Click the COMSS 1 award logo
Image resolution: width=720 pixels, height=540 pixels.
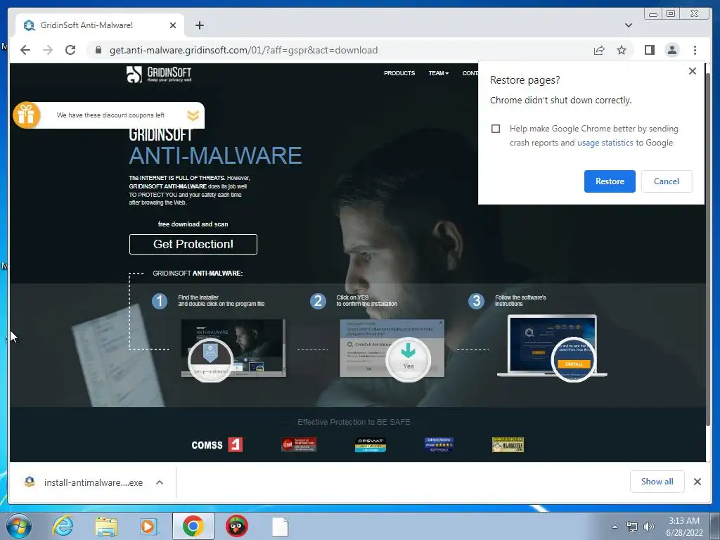click(217, 444)
